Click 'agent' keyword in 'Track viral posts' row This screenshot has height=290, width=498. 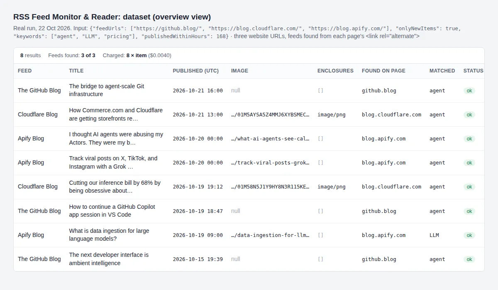437,163
